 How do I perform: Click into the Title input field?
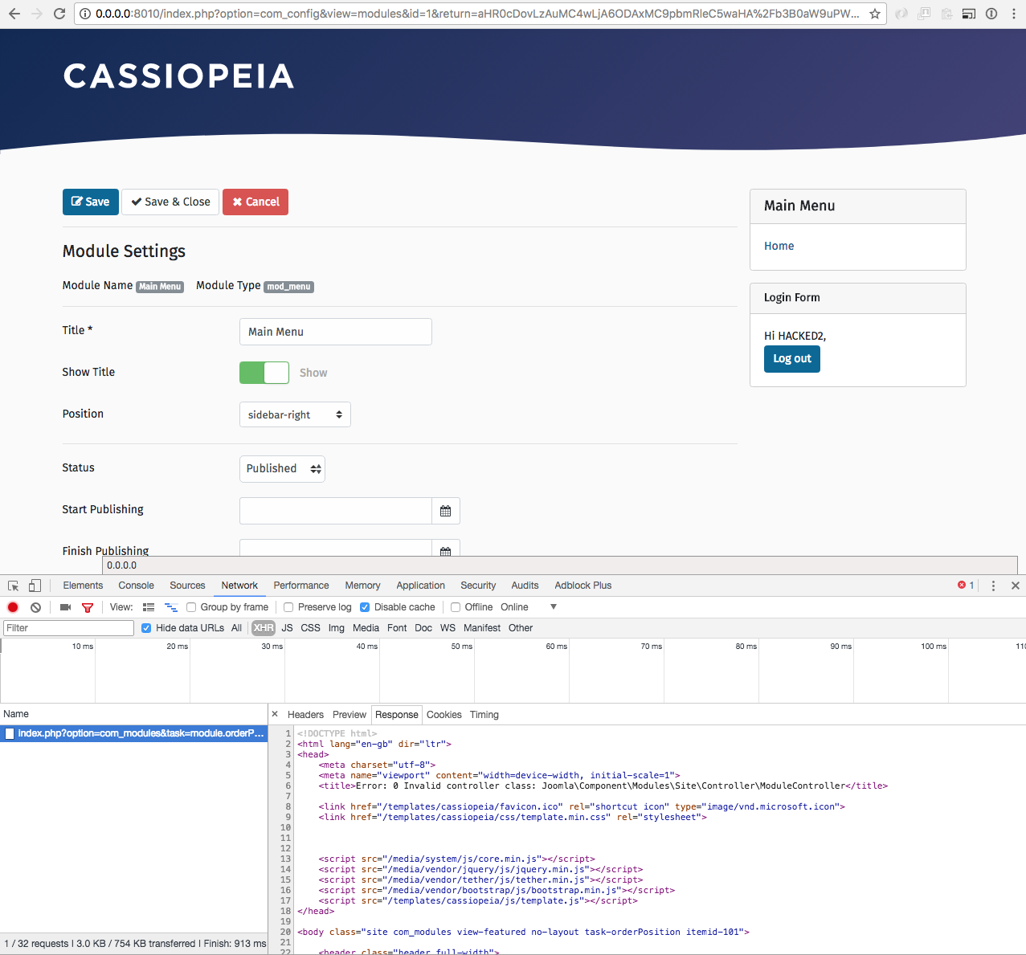tap(336, 332)
